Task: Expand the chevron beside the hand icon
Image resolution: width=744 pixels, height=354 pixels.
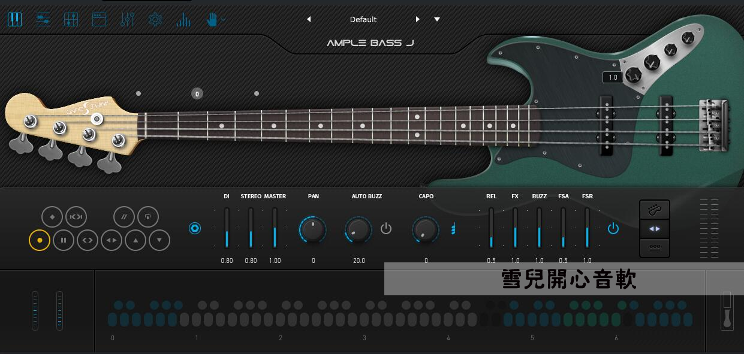Action: coord(224,20)
